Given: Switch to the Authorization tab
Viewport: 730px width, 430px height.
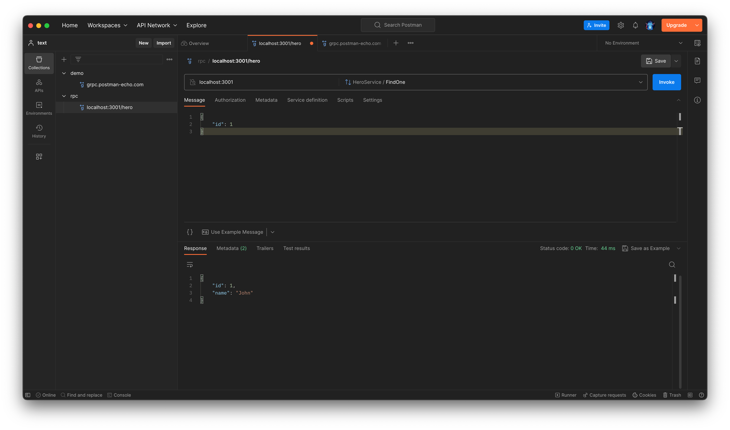Looking at the screenshot, I should [x=230, y=100].
